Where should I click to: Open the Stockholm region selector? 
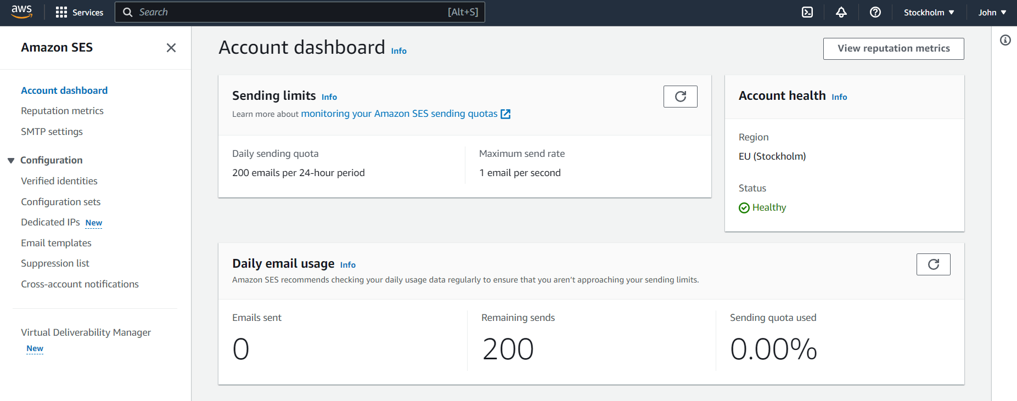pyautogui.click(x=929, y=12)
